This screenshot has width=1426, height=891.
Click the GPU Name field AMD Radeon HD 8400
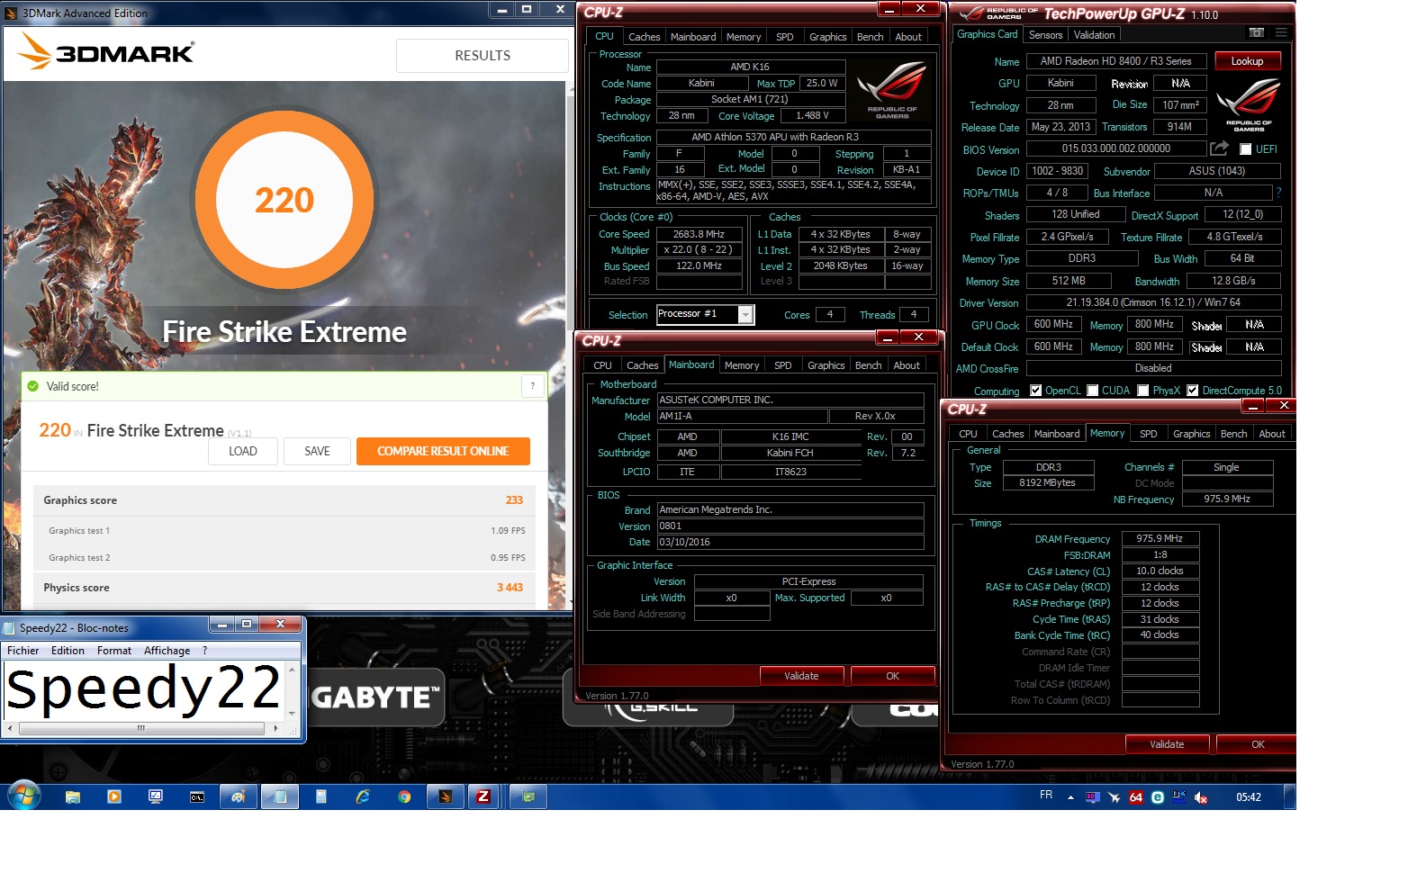(1115, 61)
